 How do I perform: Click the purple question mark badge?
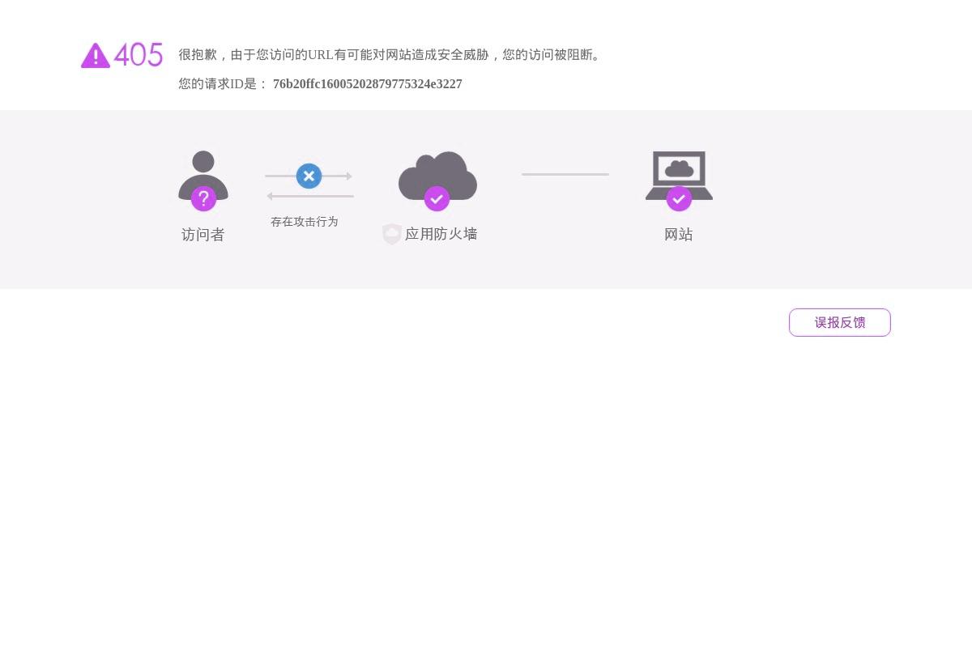pyautogui.click(x=203, y=198)
